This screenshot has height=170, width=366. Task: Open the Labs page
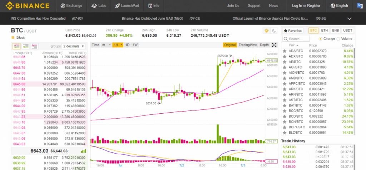click(x=99, y=6)
